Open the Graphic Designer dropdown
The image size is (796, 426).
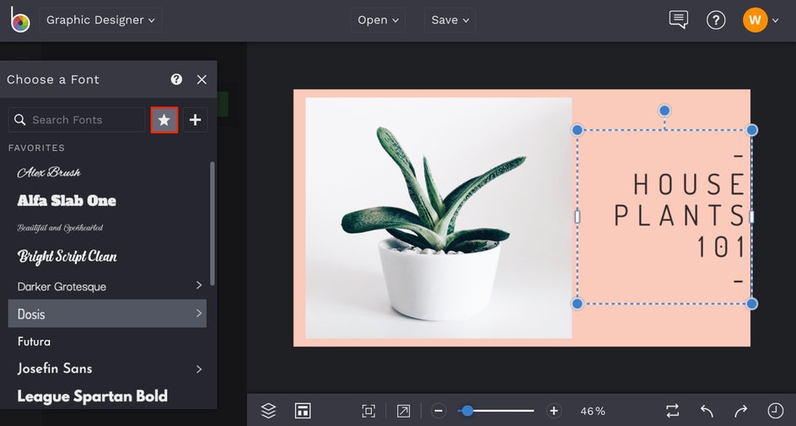(100, 20)
